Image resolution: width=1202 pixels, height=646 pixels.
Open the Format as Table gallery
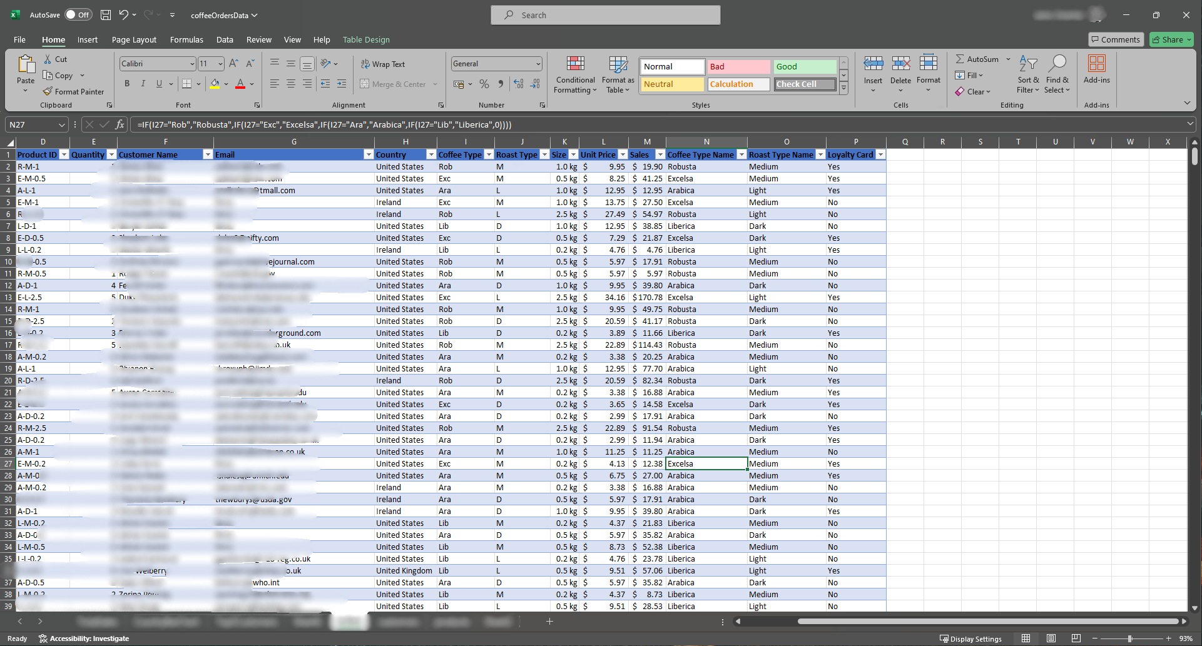[x=618, y=74]
